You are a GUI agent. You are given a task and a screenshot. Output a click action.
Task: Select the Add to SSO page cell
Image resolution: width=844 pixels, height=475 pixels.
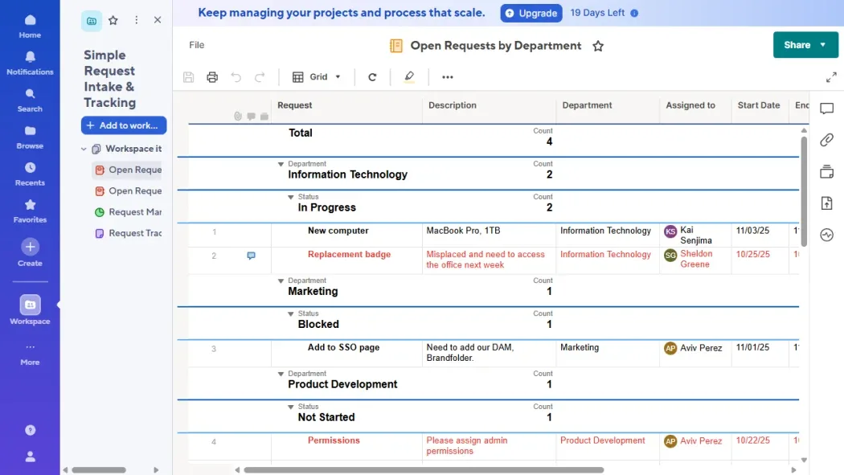click(x=347, y=354)
